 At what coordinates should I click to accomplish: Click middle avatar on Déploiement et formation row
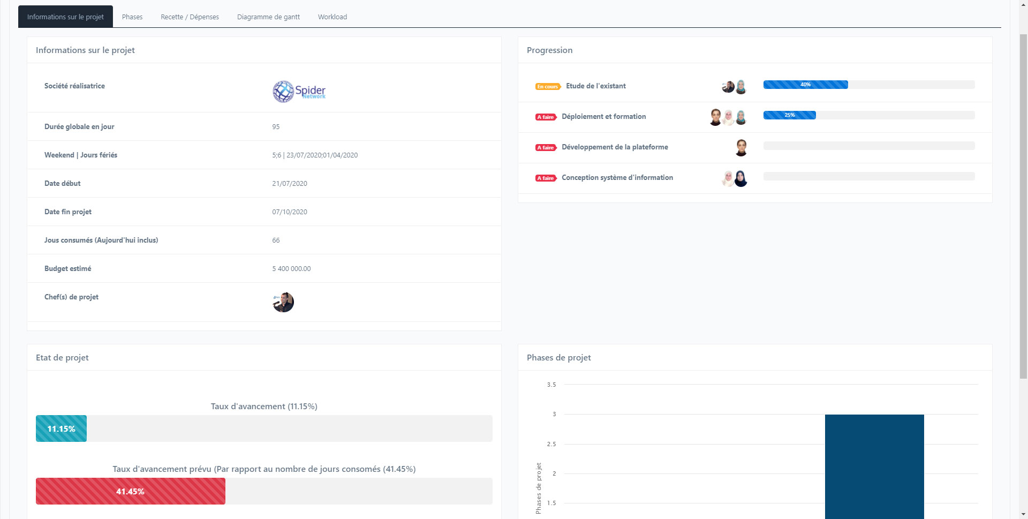click(x=728, y=117)
